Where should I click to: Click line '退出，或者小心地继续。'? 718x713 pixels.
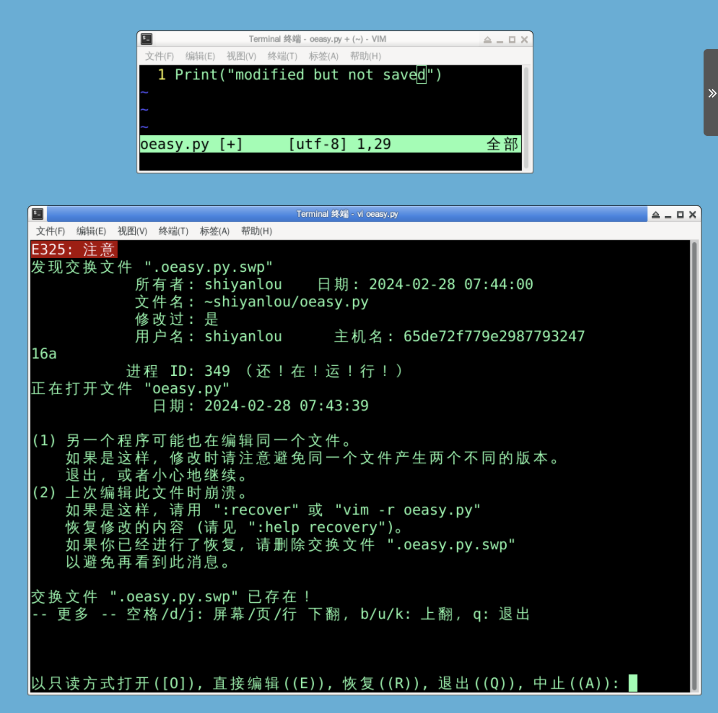point(157,475)
